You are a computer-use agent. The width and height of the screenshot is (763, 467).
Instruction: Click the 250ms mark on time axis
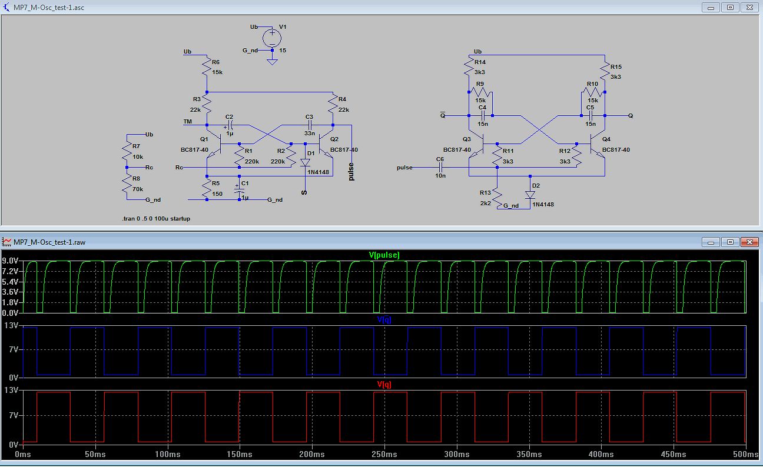(384, 455)
